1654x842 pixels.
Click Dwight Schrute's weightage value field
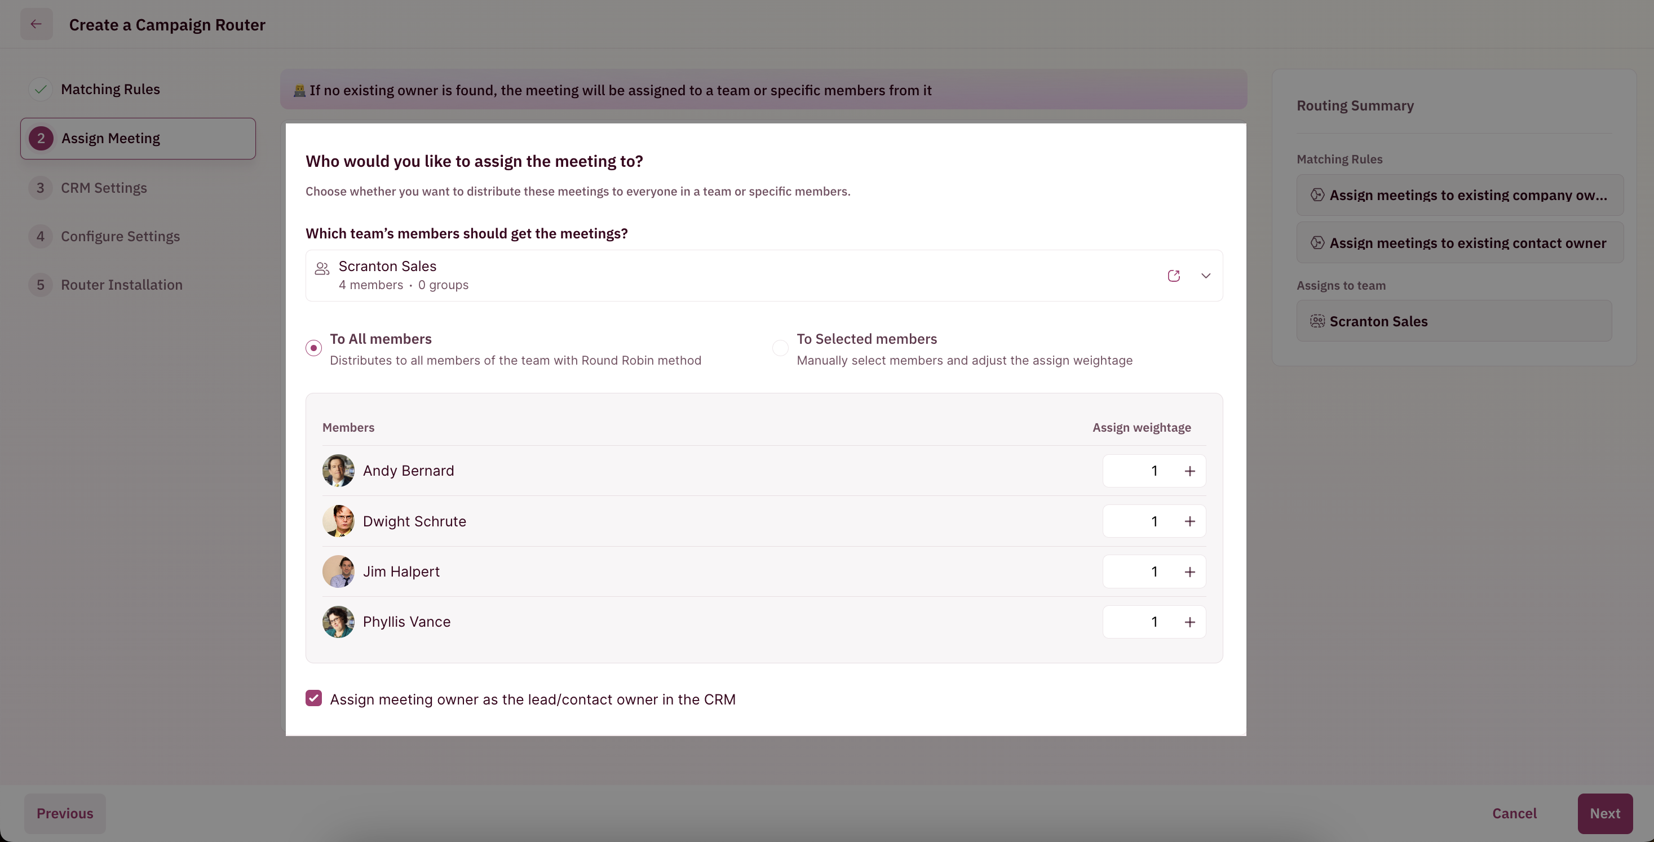[x=1153, y=521]
